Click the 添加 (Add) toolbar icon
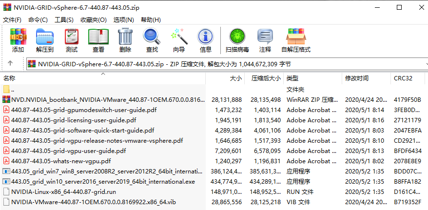Image resolution: width=428 pixels, height=210 pixels. pos(18,37)
